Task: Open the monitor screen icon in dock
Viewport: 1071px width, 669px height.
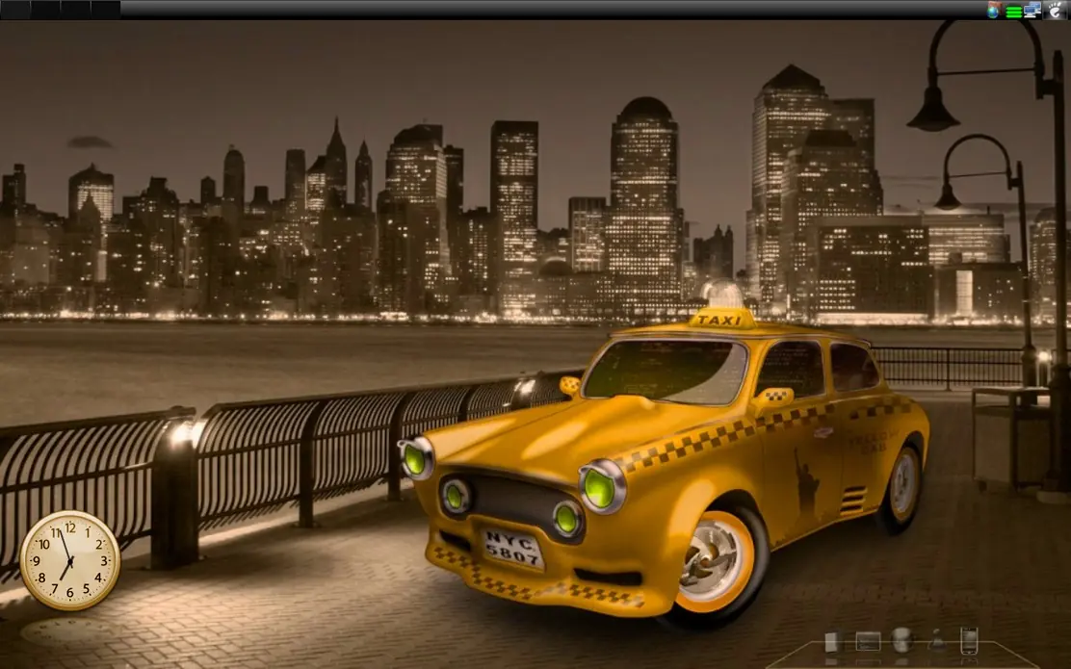Action: pyautogui.click(x=868, y=642)
